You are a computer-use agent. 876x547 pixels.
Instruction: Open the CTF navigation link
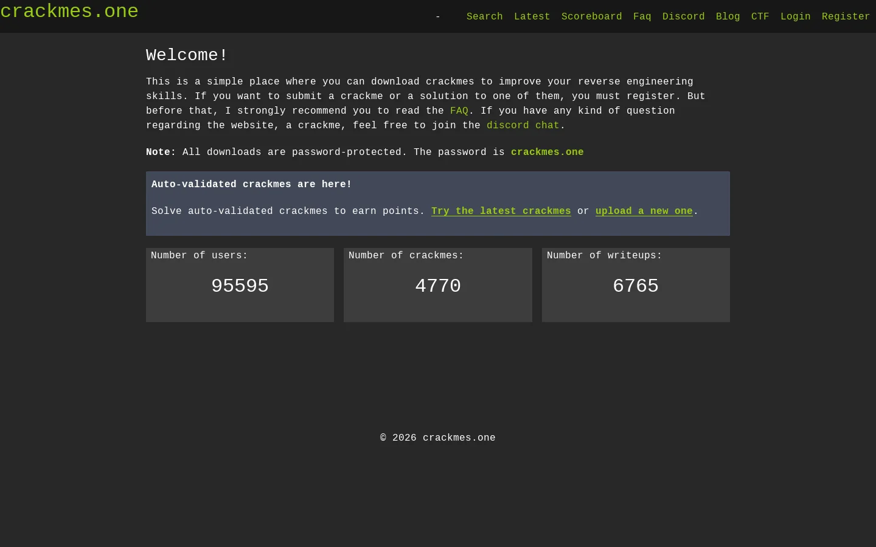pyautogui.click(x=760, y=16)
